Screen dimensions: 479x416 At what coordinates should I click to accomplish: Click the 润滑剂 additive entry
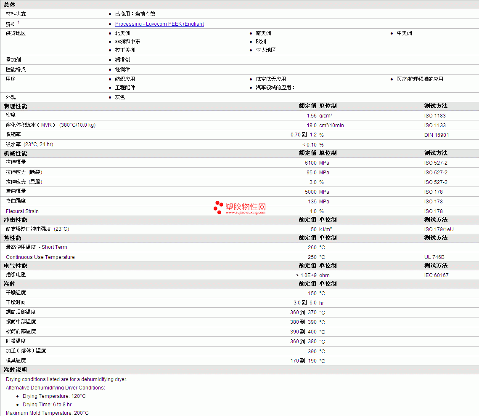pos(122,60)
